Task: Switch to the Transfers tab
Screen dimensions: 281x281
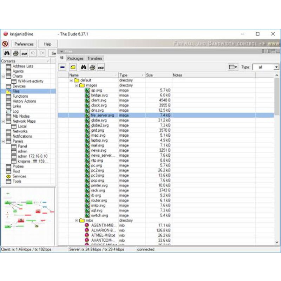Action: pos(94,58)
